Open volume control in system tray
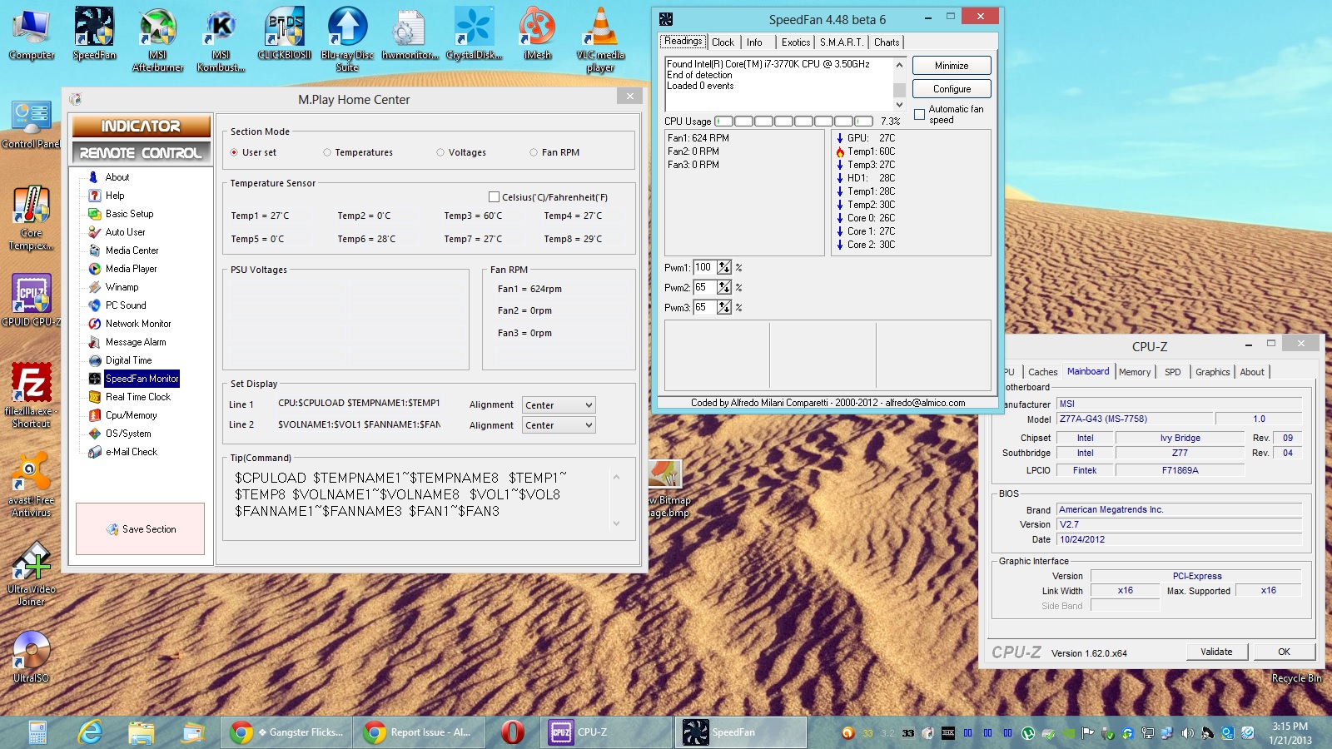Screen dimensions: 1332x749 click(x=1187, y=733)
